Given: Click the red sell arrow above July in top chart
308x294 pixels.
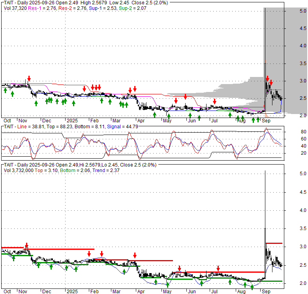Looking at the screenshot, I should [x=215, y=101].
